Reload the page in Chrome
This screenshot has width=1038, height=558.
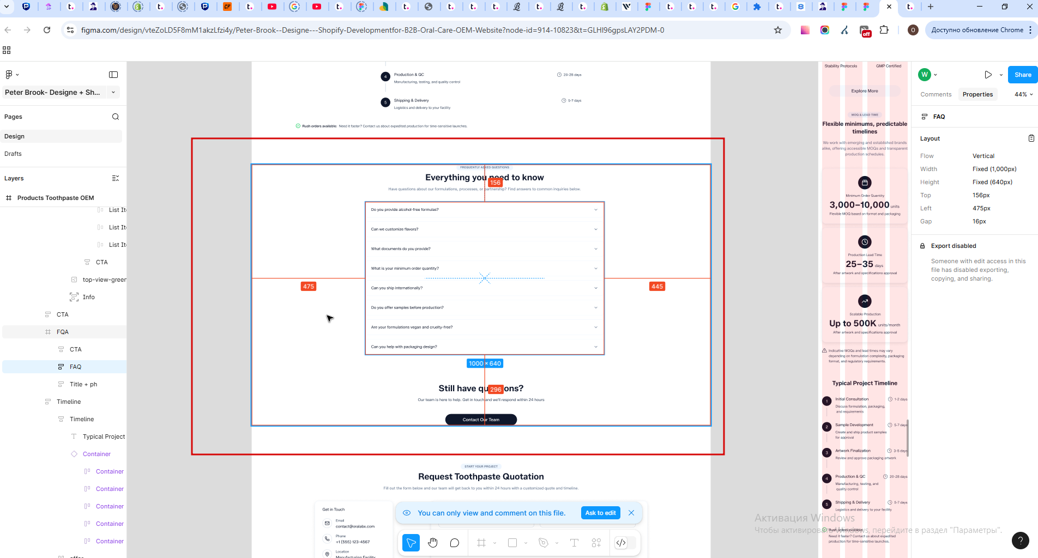47,30
